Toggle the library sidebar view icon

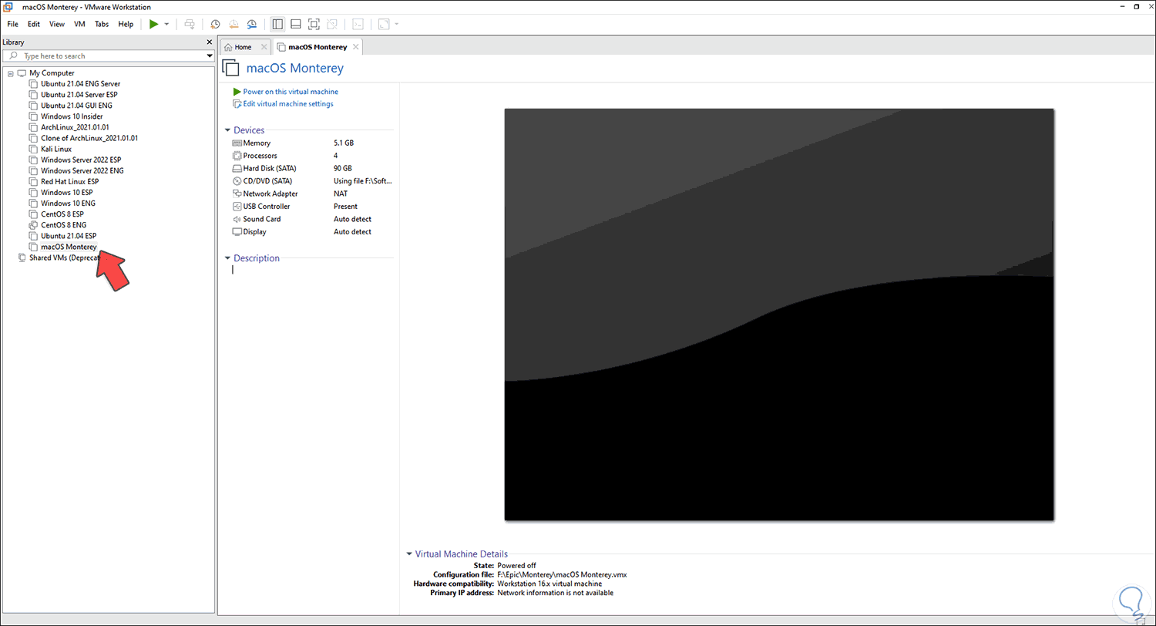277,24
